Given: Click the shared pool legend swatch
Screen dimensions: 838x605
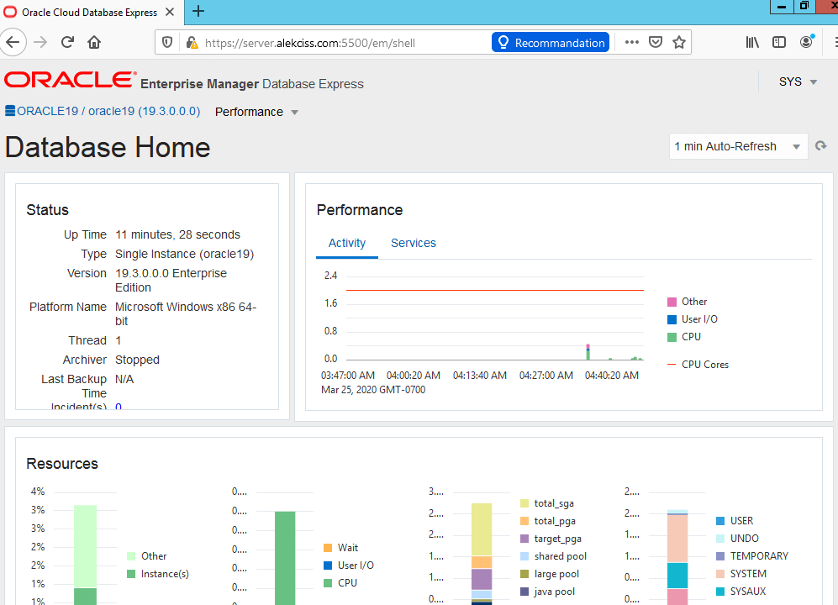Looking at the screenshot, I should (x=524, y=556).
